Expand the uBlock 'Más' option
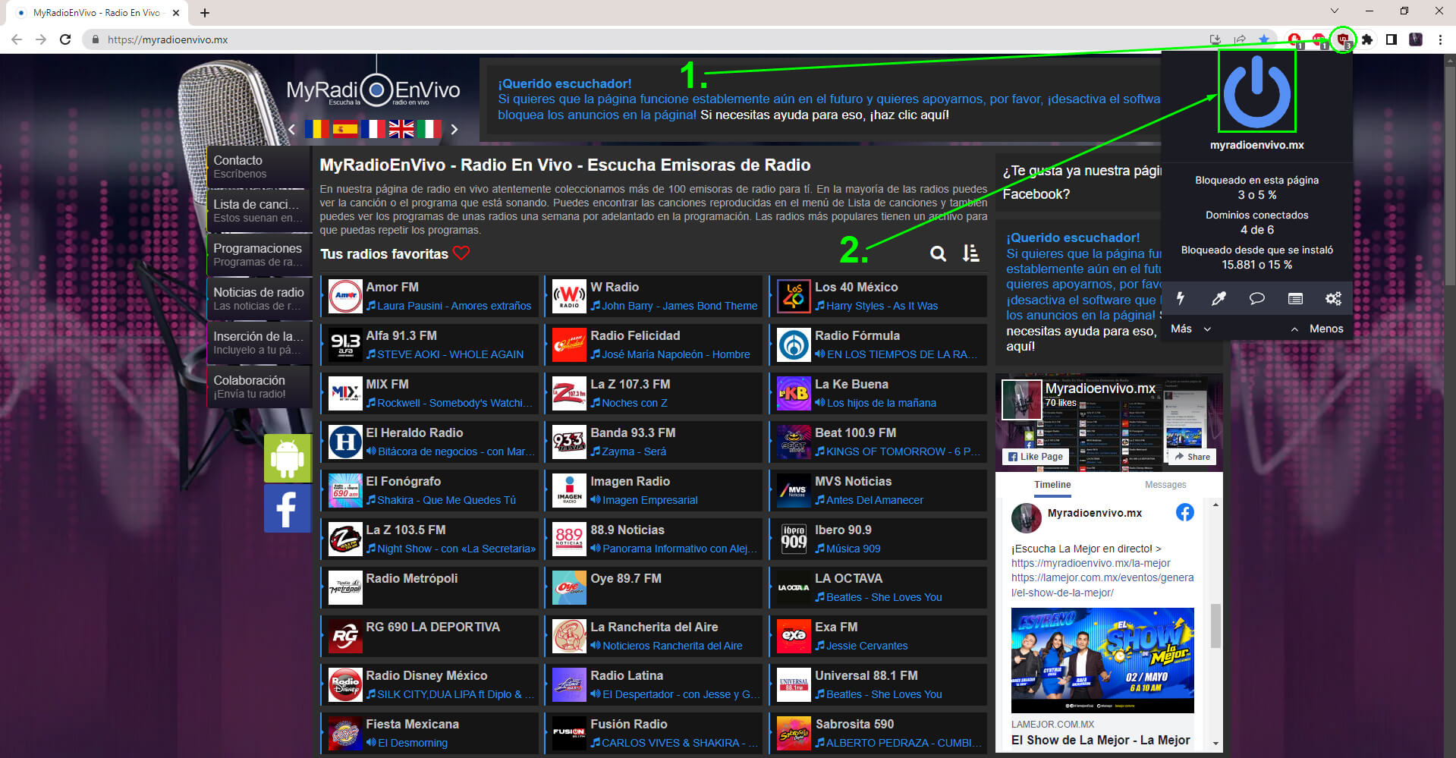This screenshot has width=1456, height=758. (1190, 329)
